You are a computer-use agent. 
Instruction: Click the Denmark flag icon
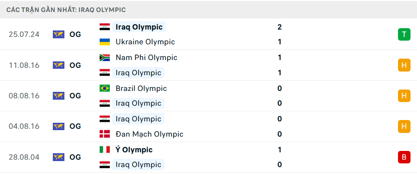point(105,134)
